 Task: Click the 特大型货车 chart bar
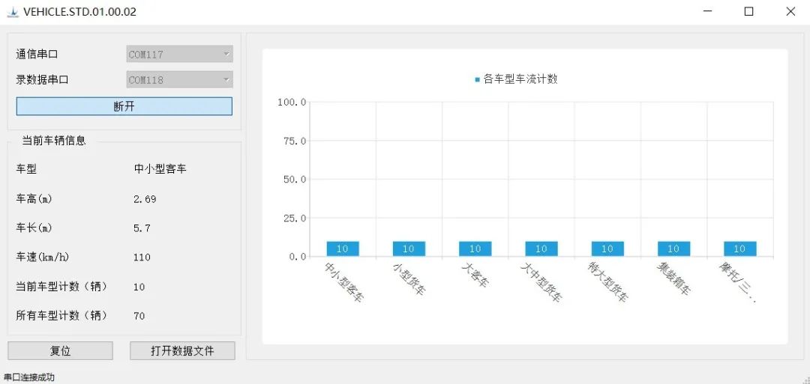pyautogui.click(x=607, y=249)
